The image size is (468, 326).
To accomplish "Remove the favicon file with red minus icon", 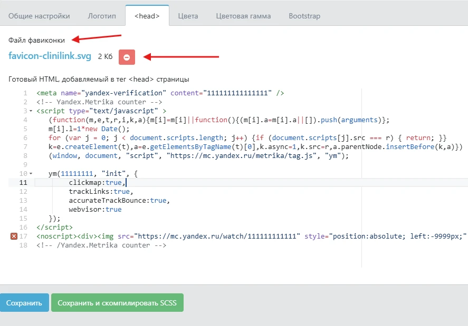I will pos(127,57).
